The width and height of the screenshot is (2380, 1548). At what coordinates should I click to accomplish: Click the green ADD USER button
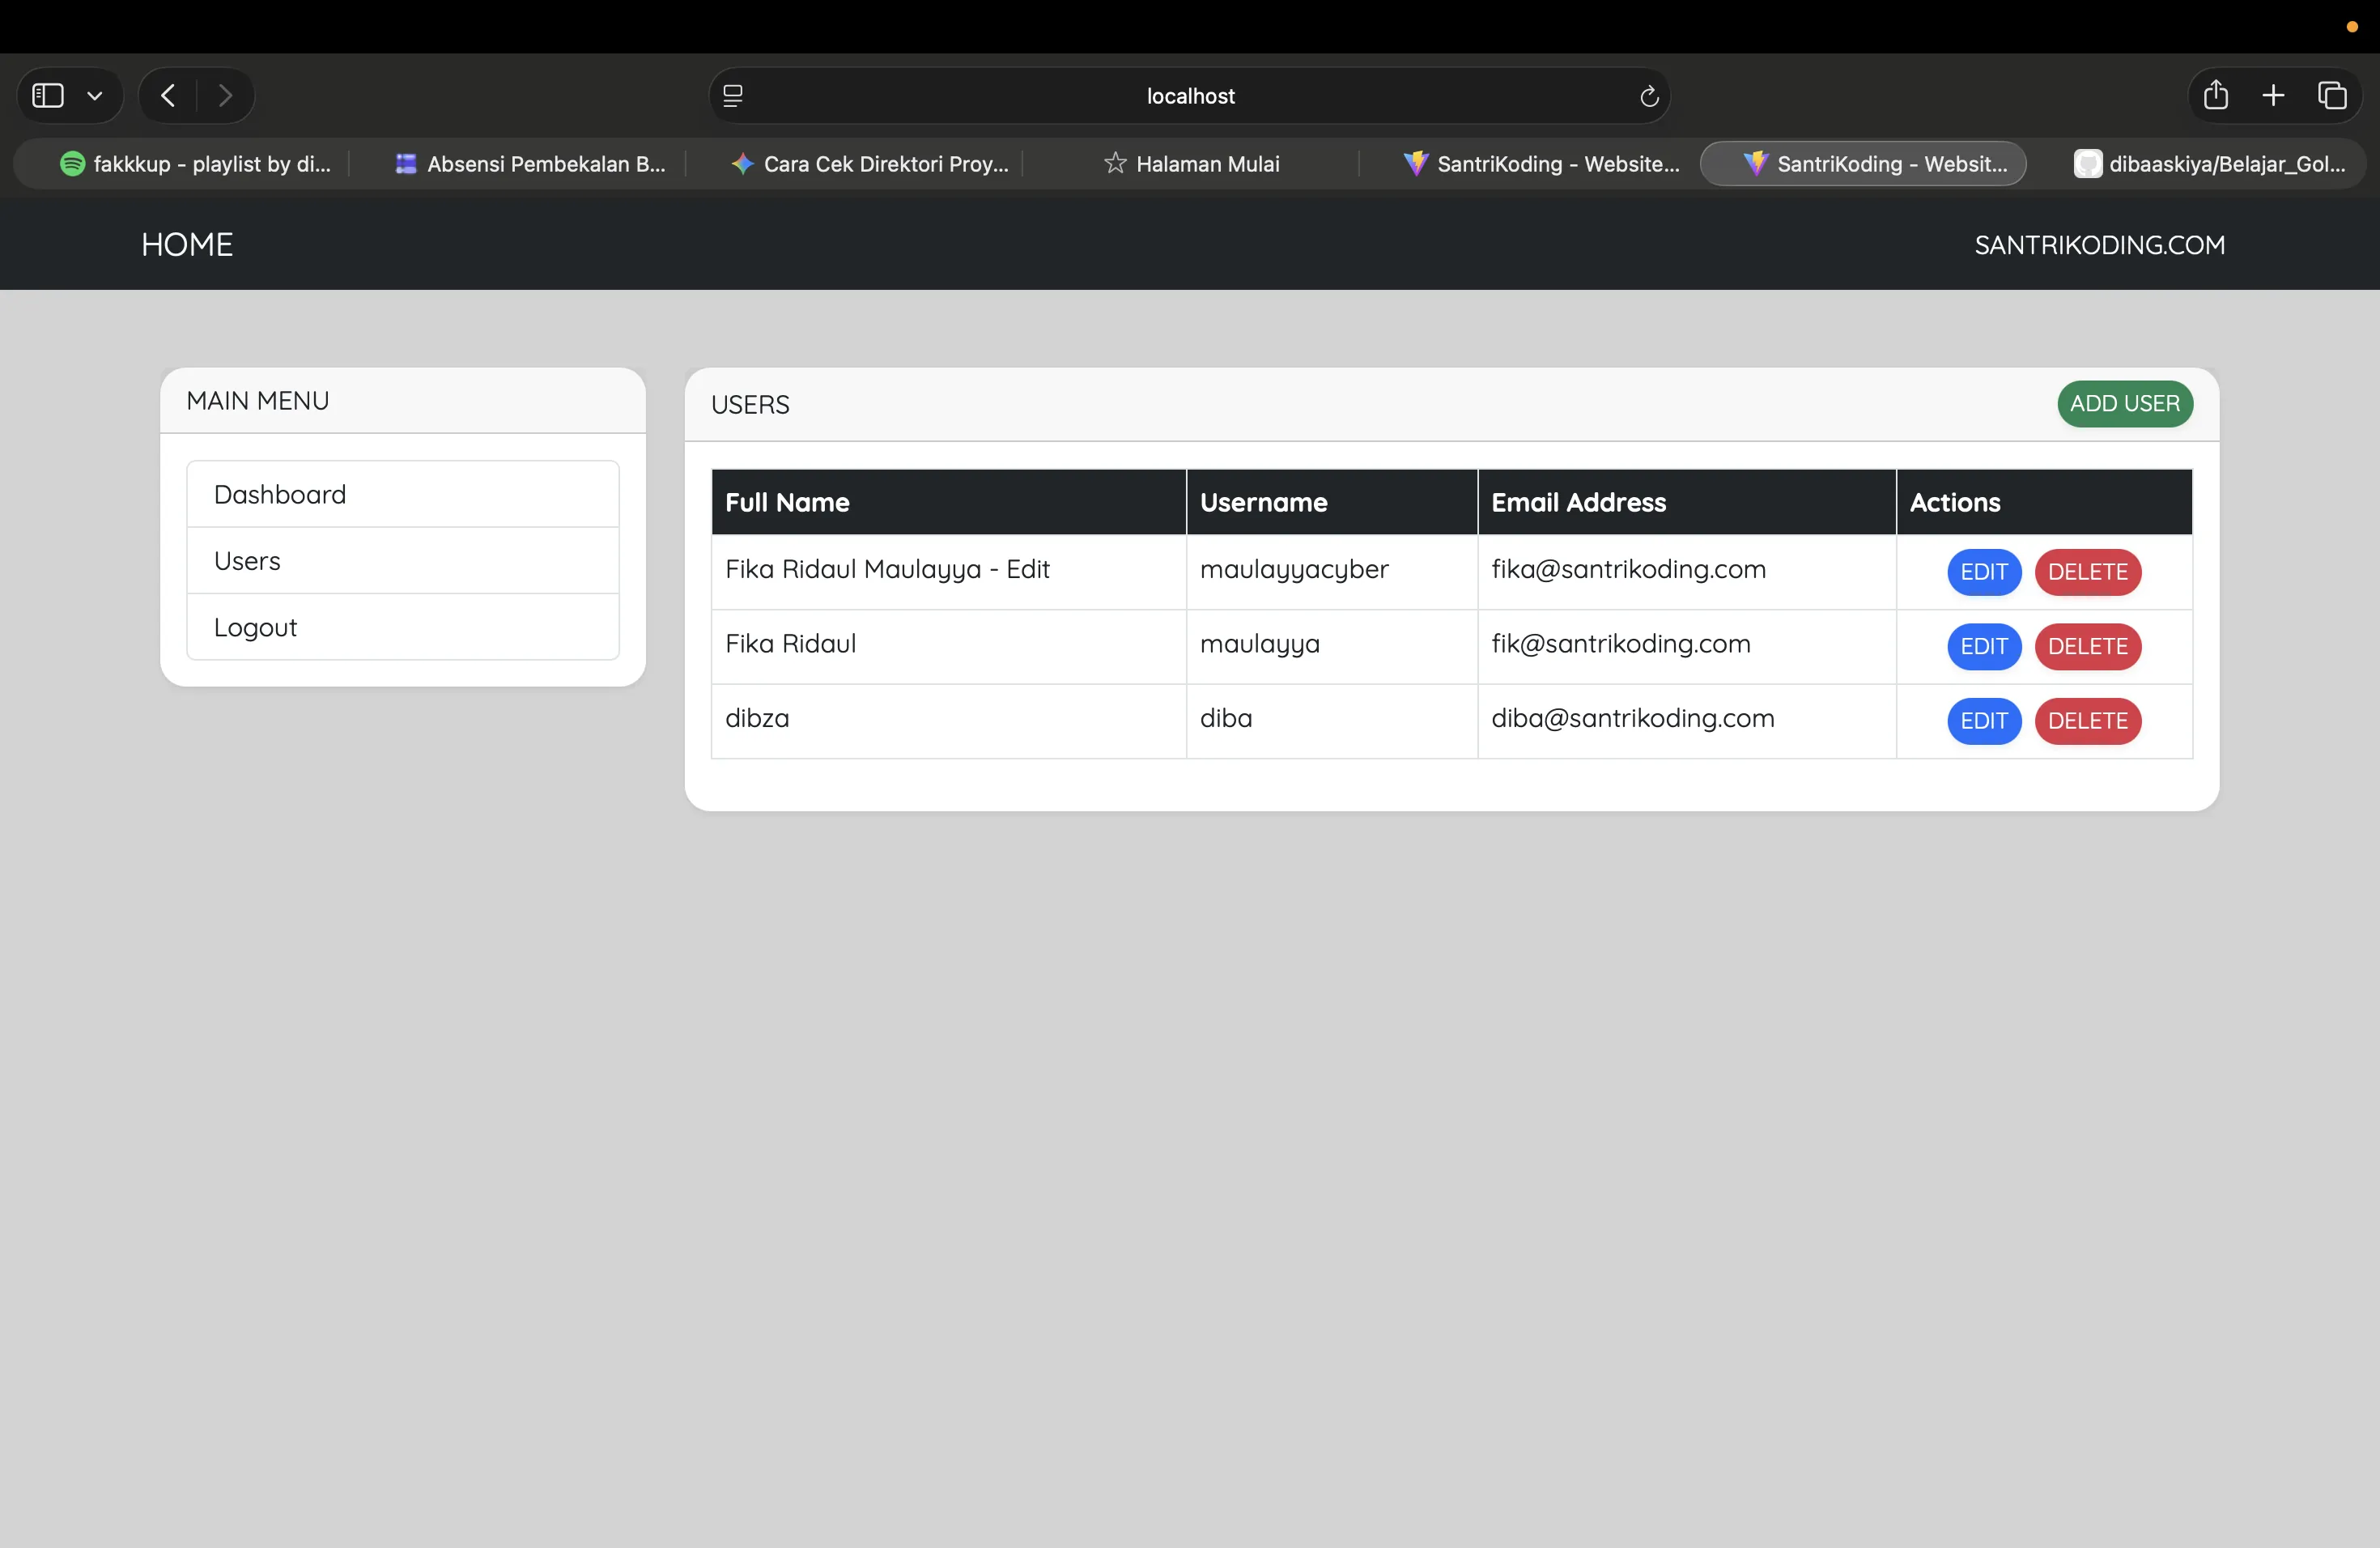tap(2125, 404)
